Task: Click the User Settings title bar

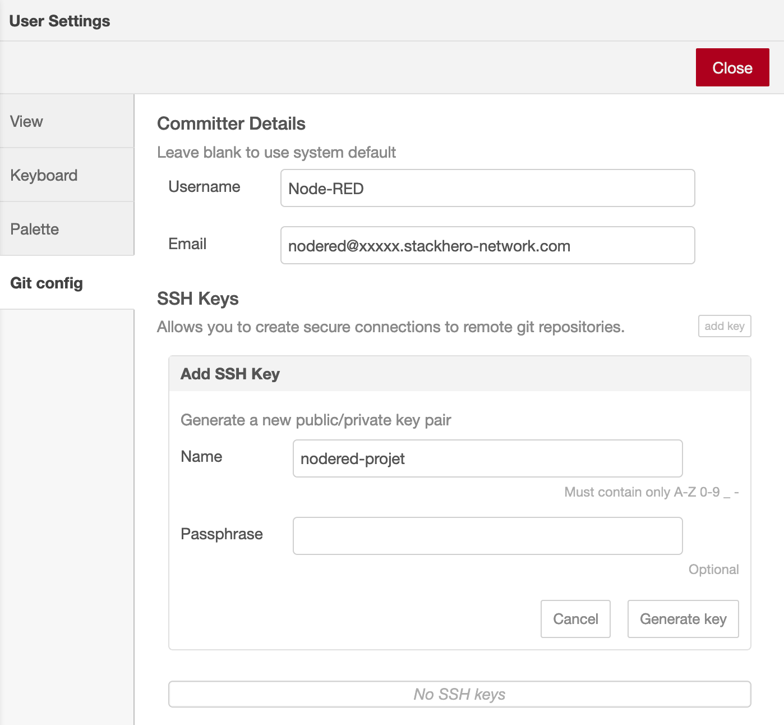Action: [x=60, y=21]
